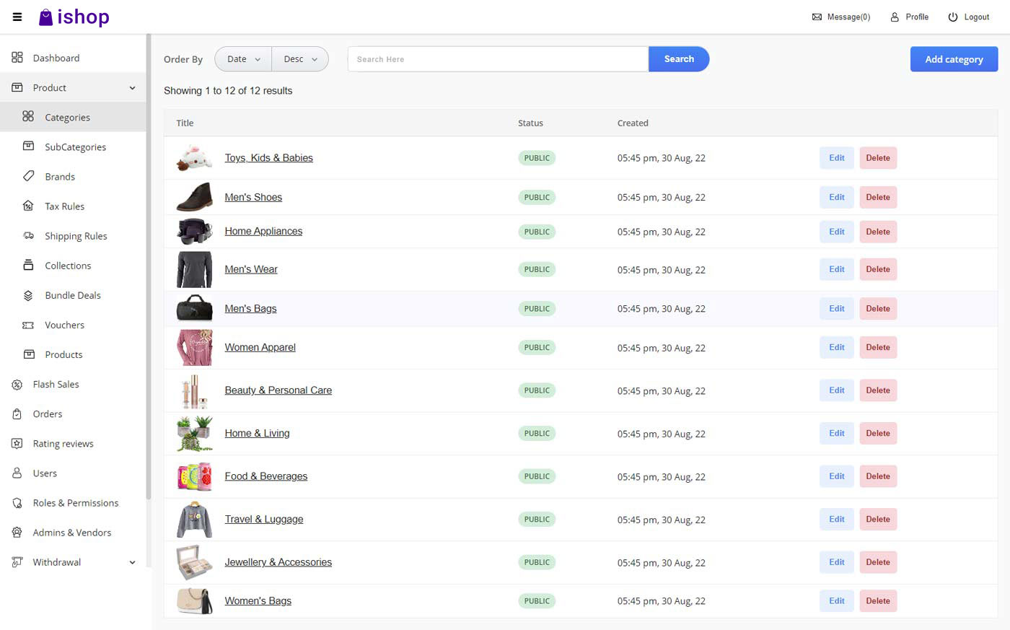
Task: Open the Date sort dropdown
Action: (x=242, y=59)
